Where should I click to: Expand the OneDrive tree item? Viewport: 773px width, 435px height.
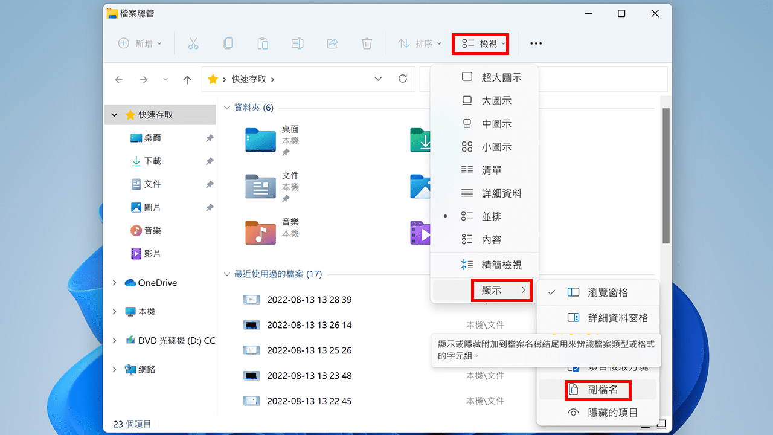pos(115,282)
